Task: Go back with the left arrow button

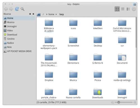Action: click(x=6, y=9)
